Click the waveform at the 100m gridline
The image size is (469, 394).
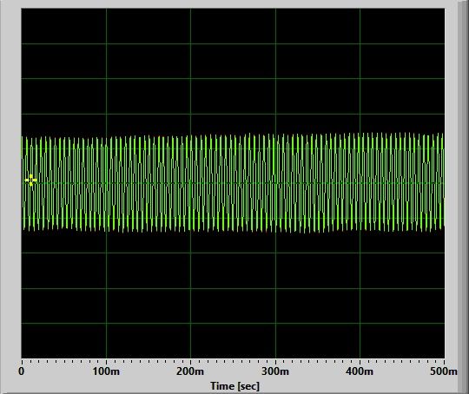pyautogui.click(x=106, y=183)
